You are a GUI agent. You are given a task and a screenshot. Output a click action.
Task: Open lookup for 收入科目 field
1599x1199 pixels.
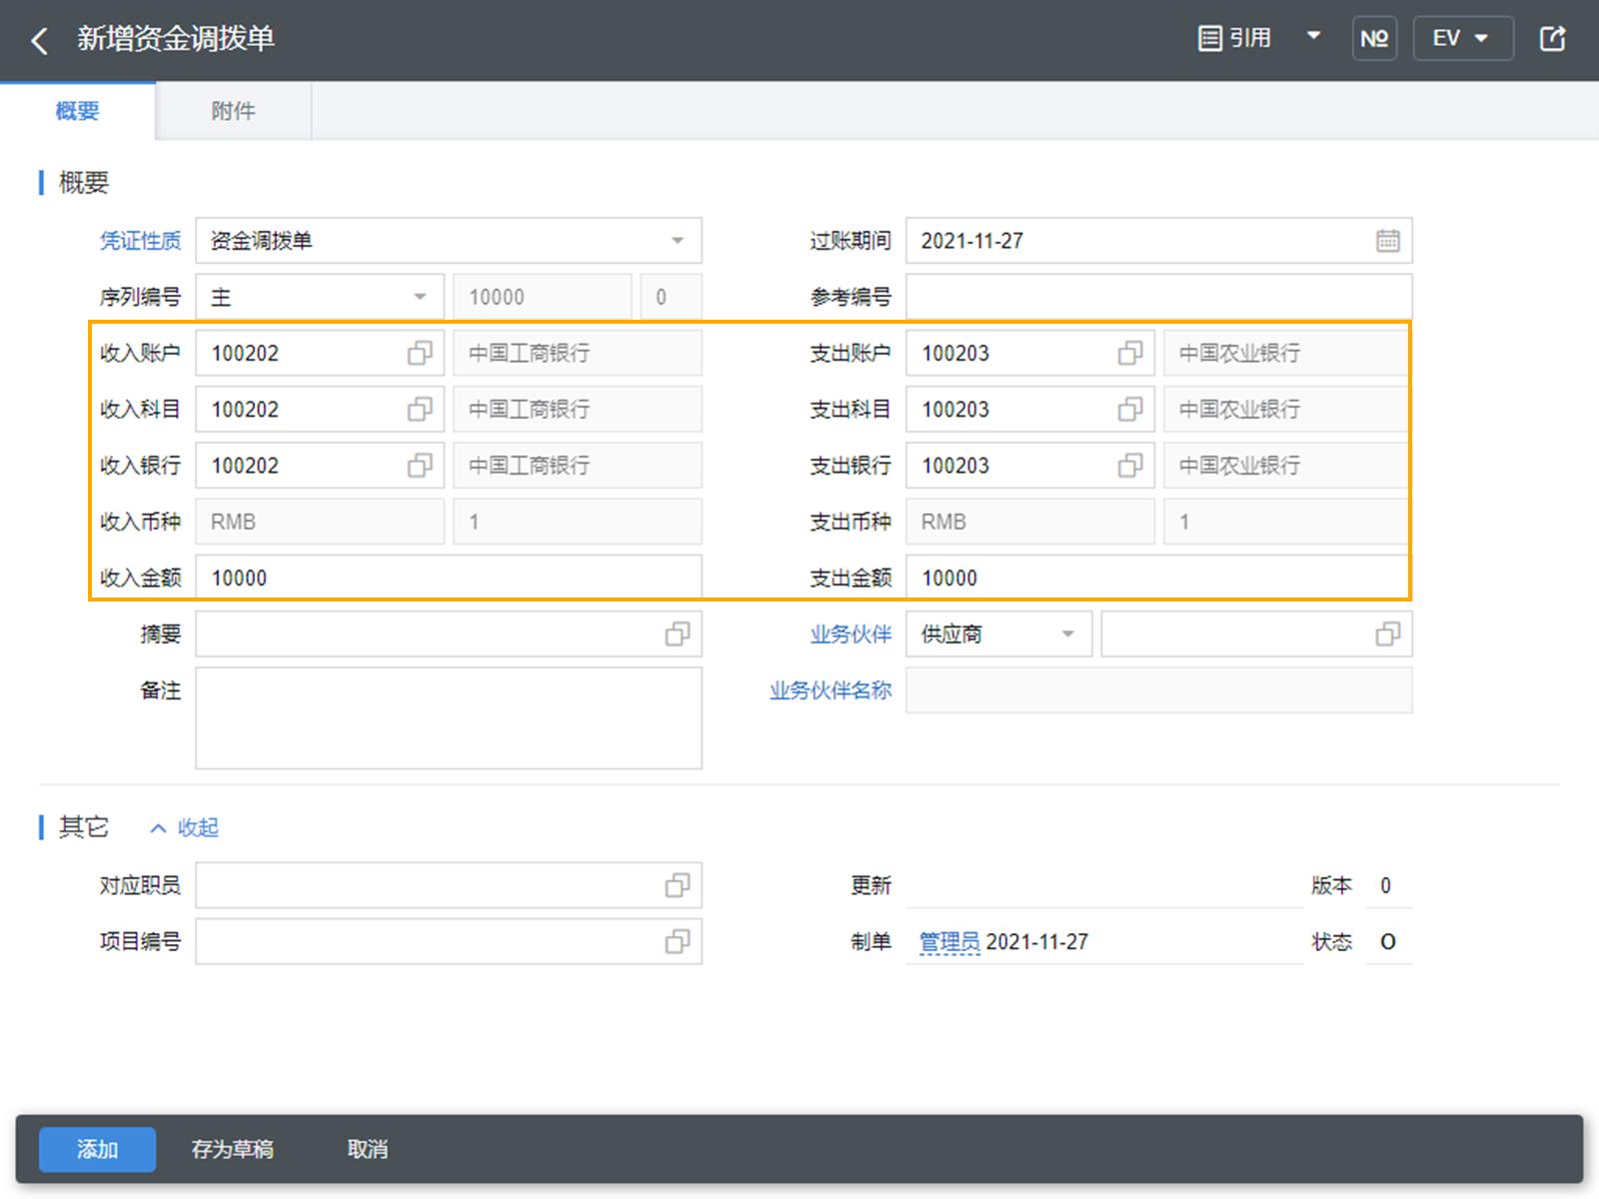(x=420, y=409)
